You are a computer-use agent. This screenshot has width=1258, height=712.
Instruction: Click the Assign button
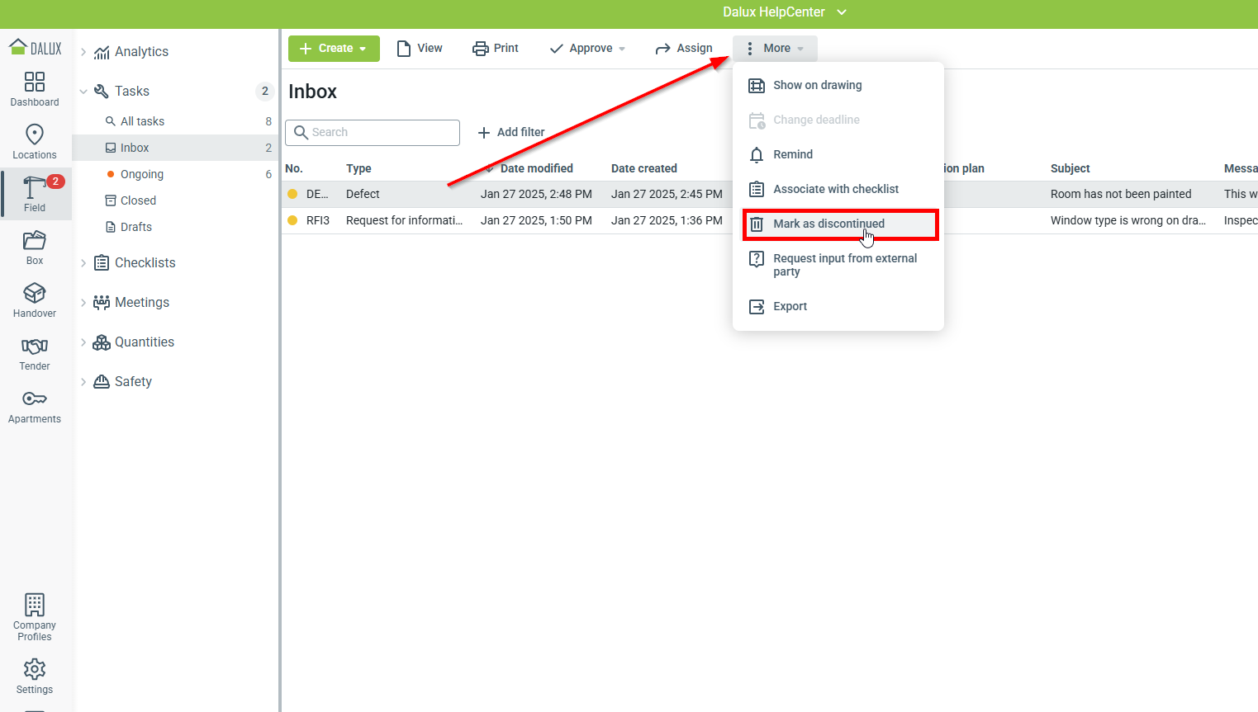point(684,49)
